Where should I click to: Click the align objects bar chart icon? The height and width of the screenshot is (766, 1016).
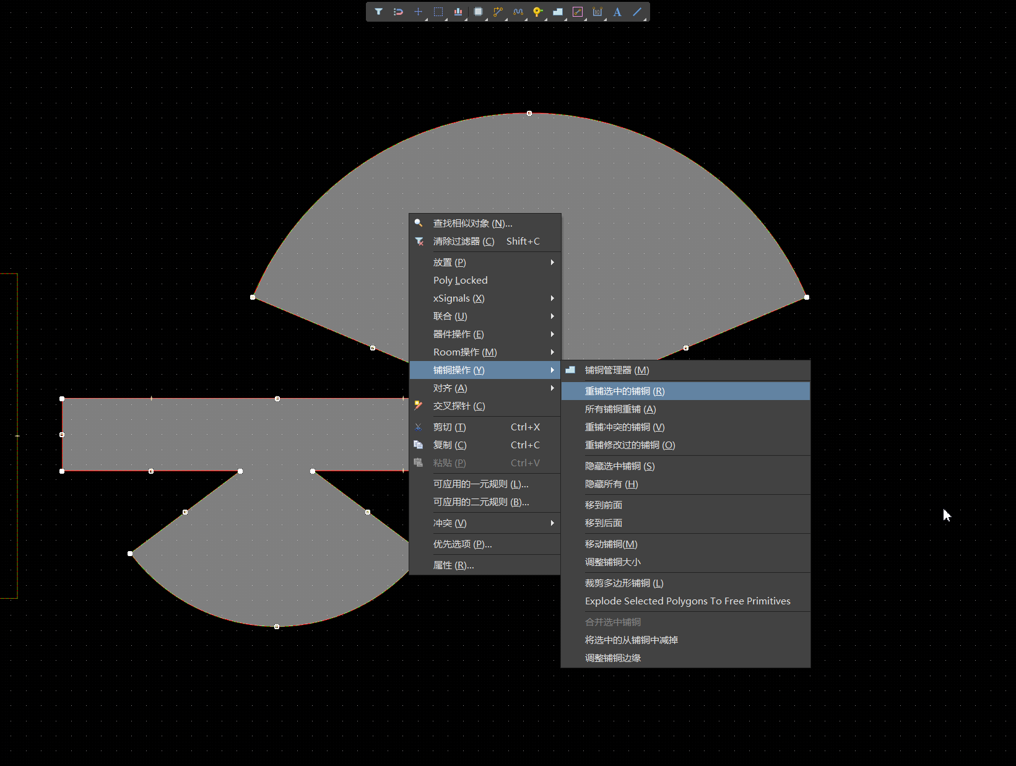pos(458,12)
